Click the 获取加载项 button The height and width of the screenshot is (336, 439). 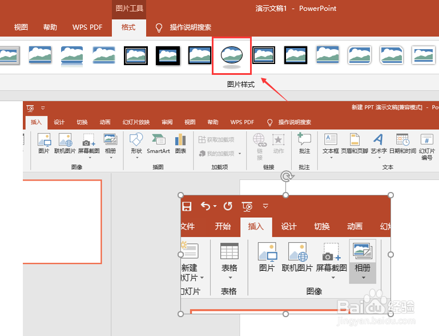pyautogui.click(x=216, y=139)
